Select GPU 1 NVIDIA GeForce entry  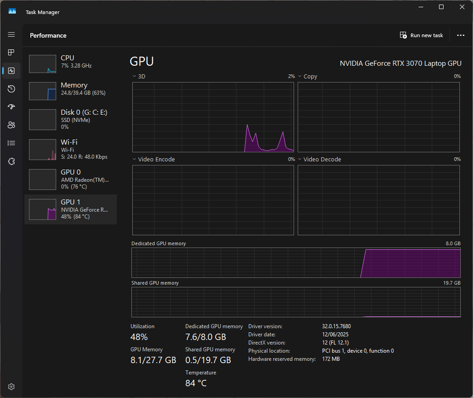tap(71, 209)
